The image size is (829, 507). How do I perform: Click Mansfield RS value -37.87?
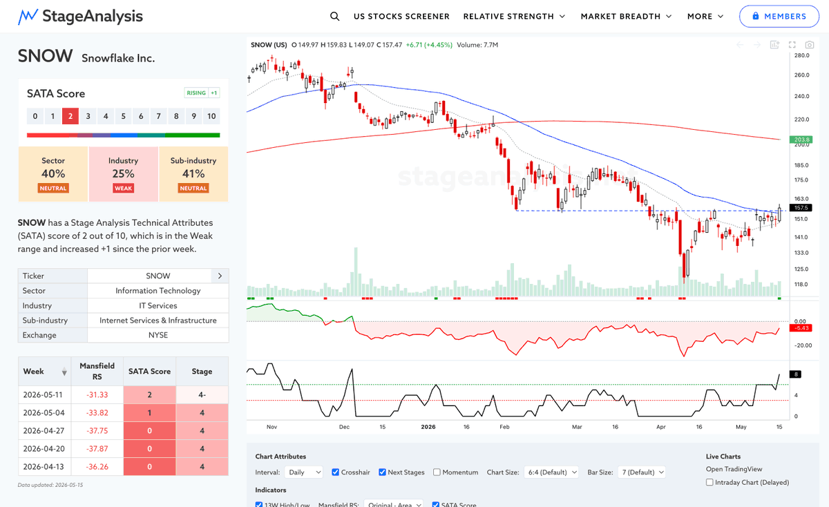click(x=97, y=448)
